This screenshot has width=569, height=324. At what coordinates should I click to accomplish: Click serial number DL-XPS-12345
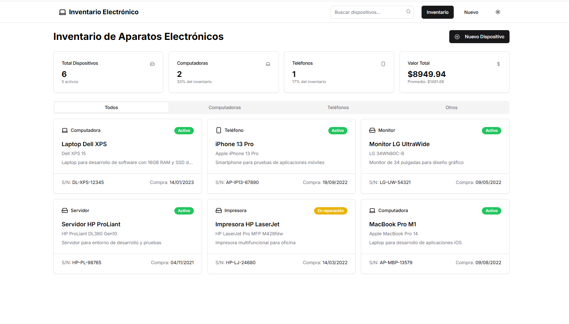88,182
